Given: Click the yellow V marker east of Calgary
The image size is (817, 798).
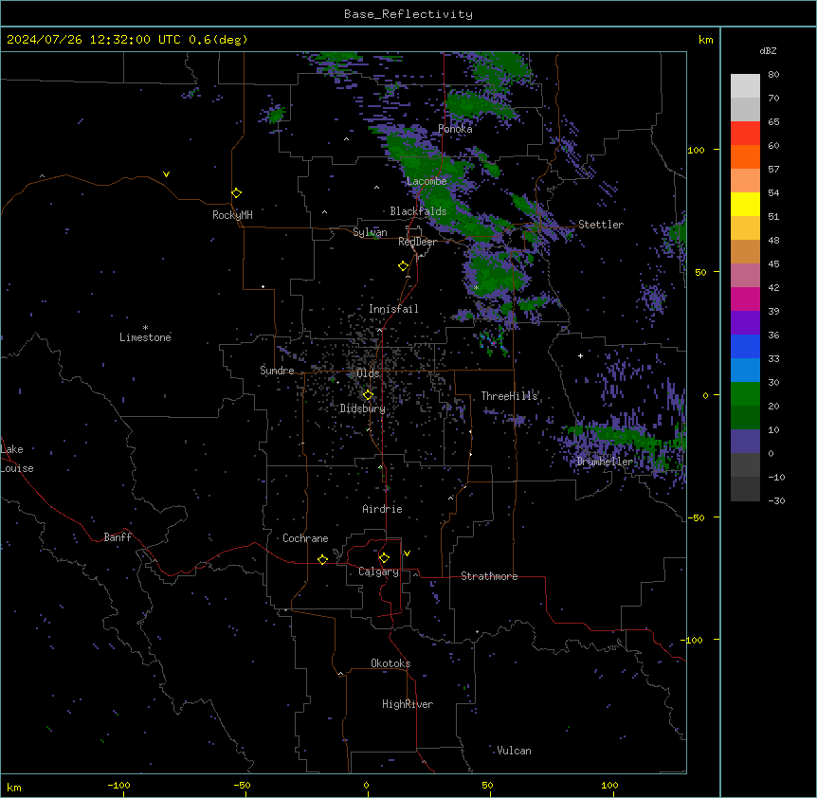Looking at the screenshot, I should pos(407,553).
